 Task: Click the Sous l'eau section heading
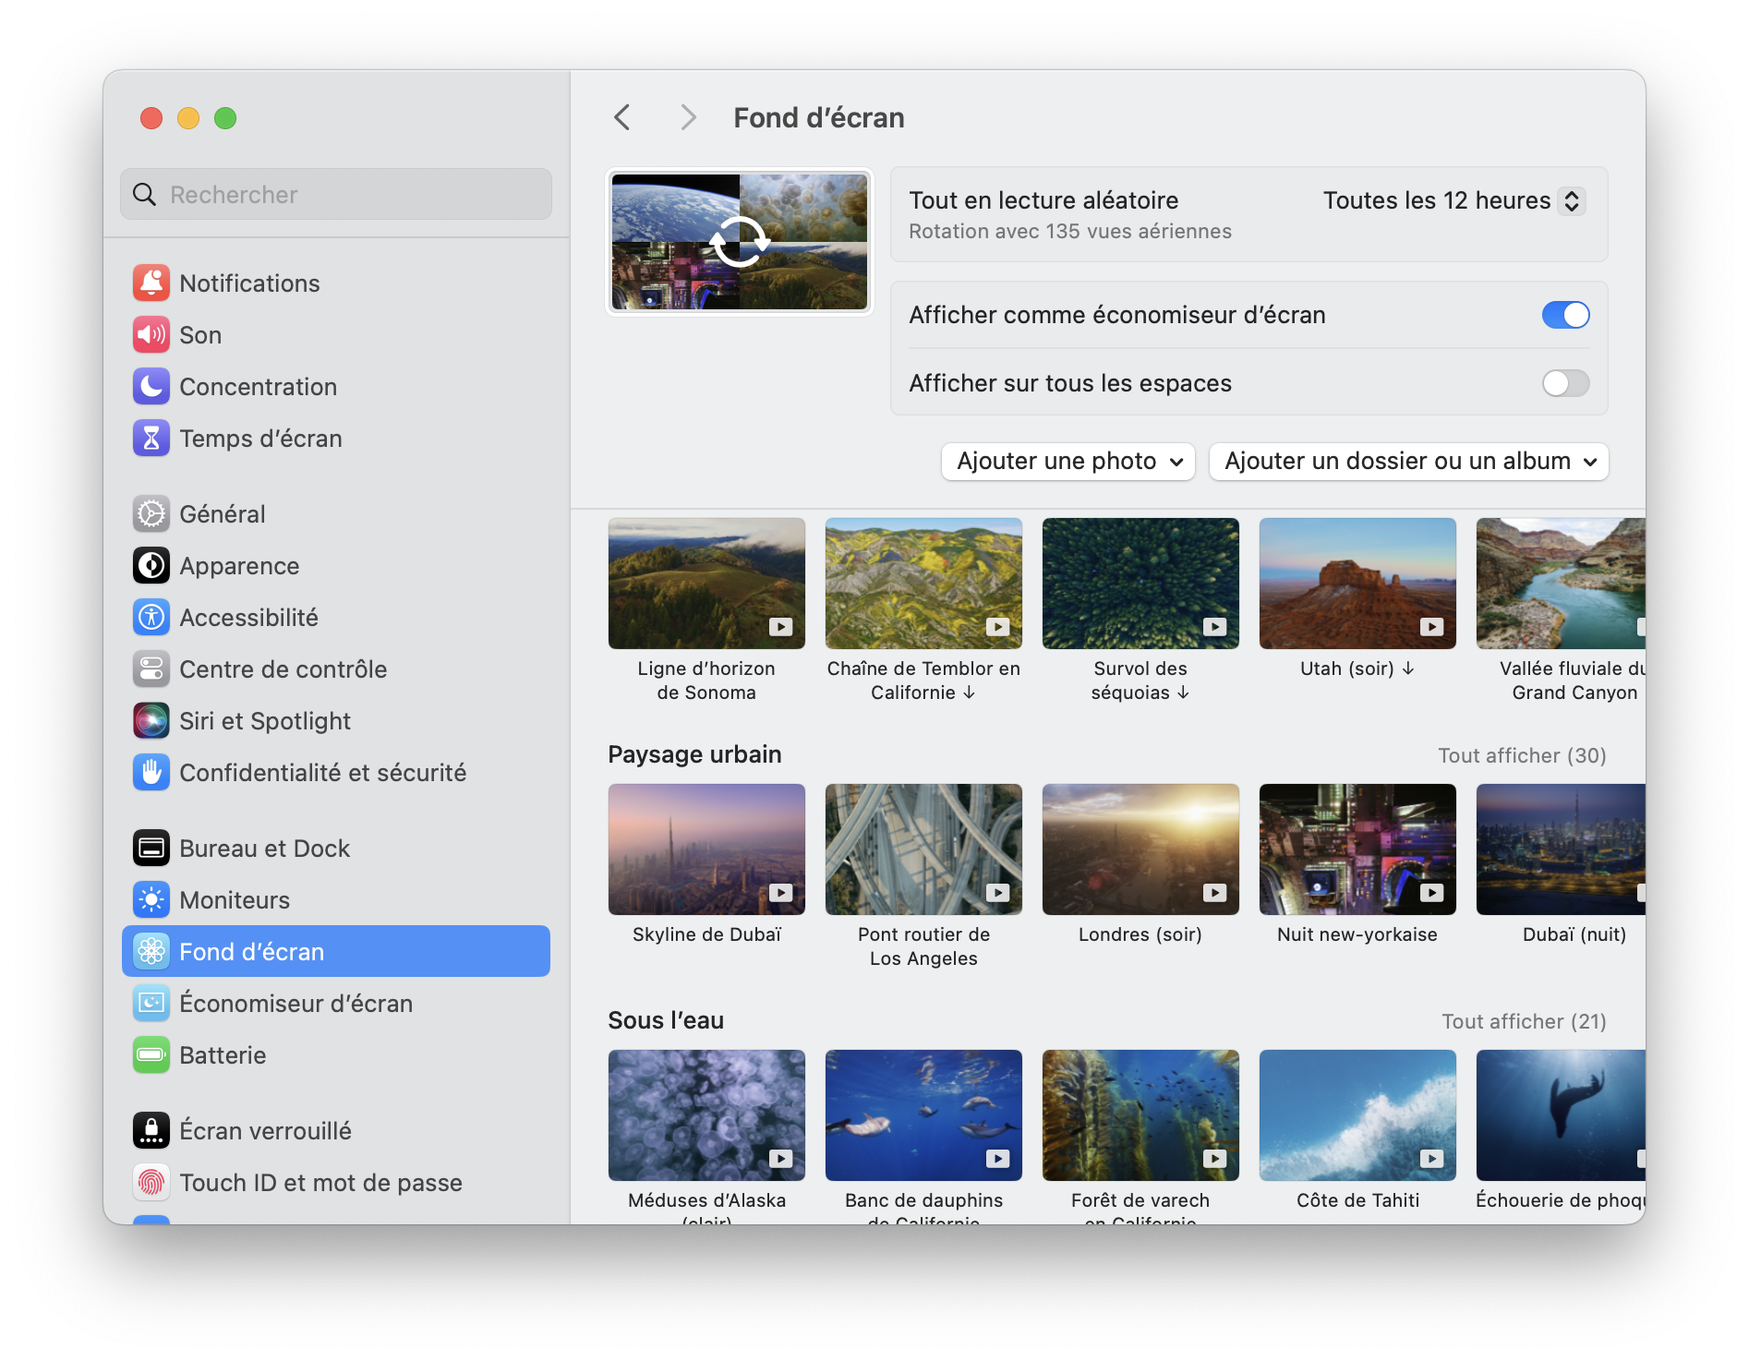coord(666,1020)
